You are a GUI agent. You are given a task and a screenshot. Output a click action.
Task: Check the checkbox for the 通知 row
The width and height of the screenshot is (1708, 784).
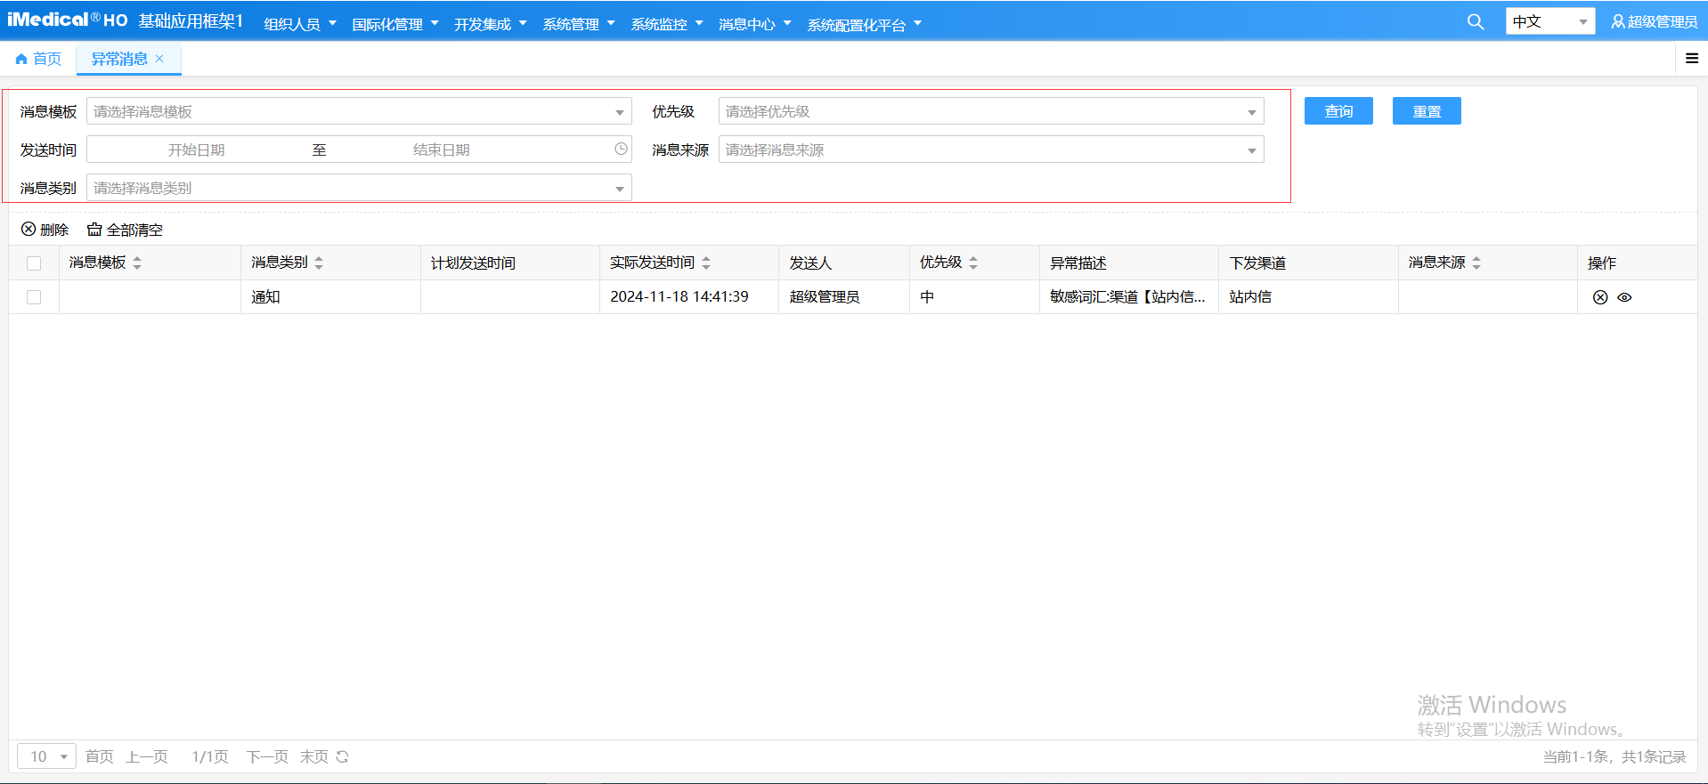click(x=34, y=297)
